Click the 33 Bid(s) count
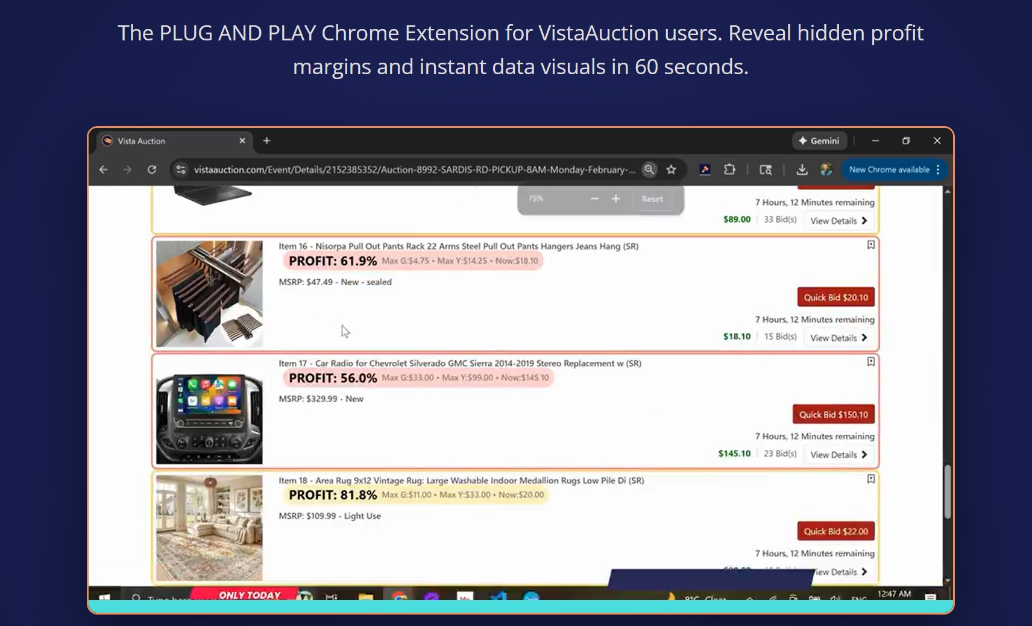 tap(780, 220)
